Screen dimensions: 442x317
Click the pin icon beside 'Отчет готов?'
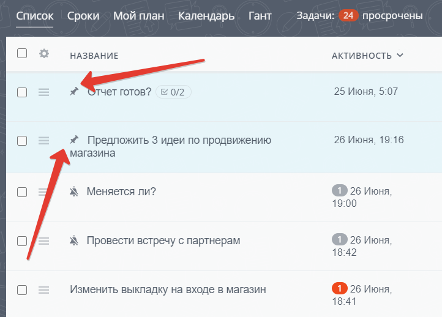[x=74, y=91]
